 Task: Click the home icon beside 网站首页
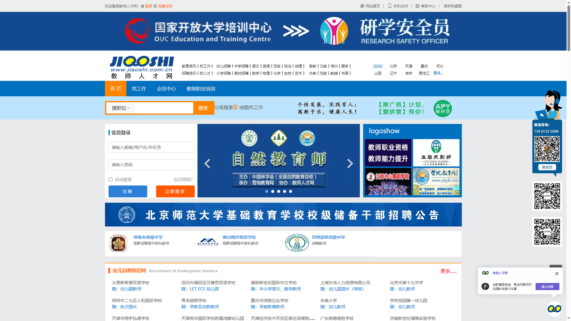362,6
